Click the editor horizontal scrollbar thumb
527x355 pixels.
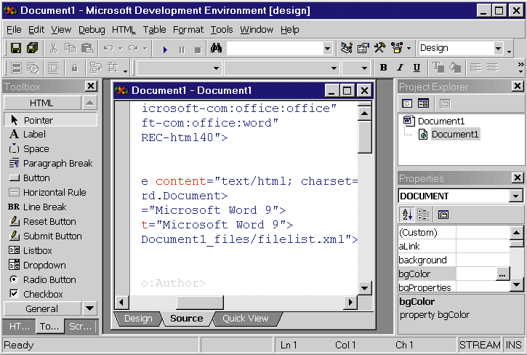point(200,302)
